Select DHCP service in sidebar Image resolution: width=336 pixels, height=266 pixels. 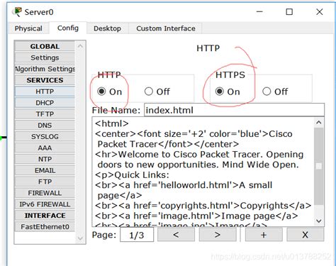tap(45, 103)
